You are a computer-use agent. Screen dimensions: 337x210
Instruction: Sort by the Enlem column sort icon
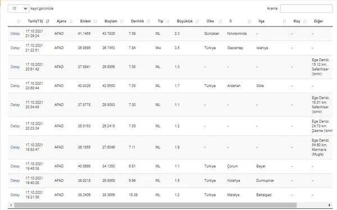(95, 21)
